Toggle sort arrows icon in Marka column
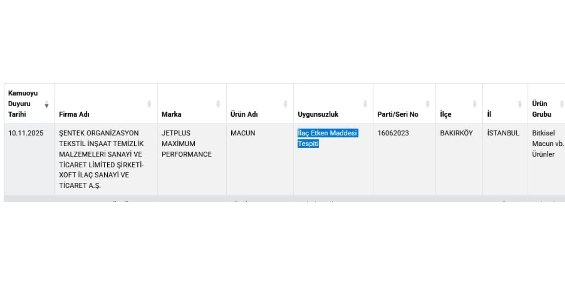The width and height of the screenshot is (565, 282). pos(218,104)
